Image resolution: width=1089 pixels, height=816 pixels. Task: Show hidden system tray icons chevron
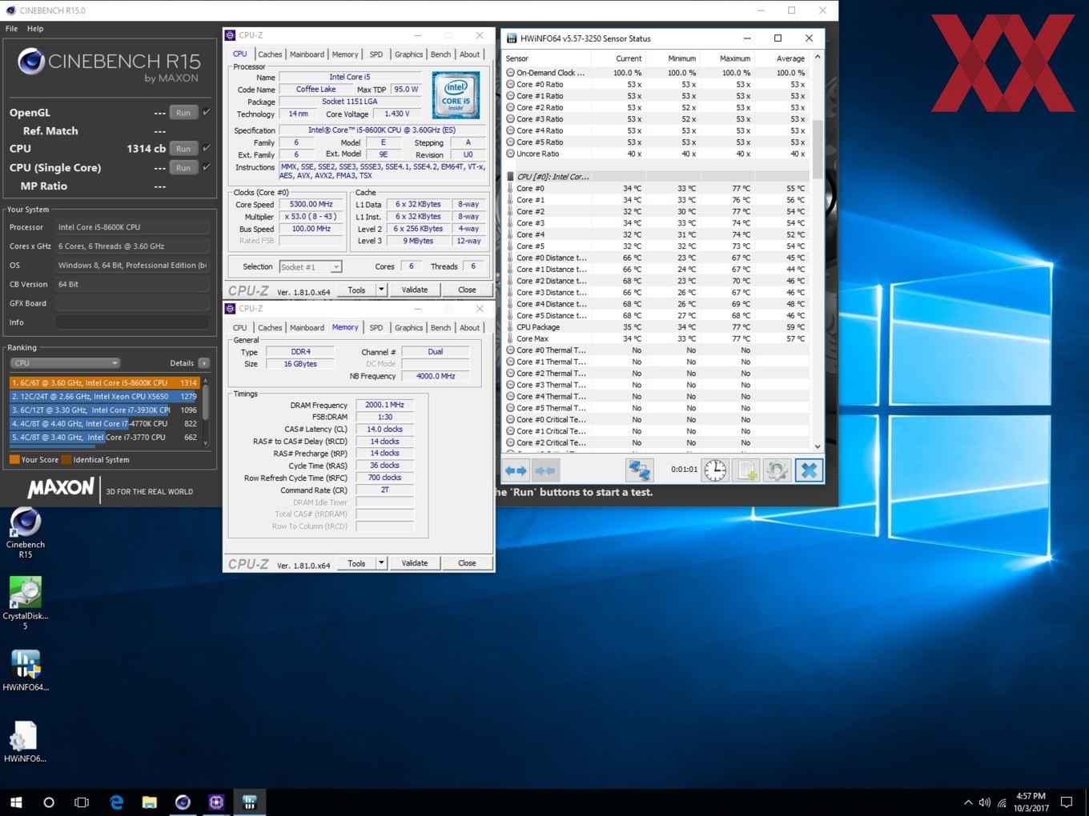[x=968, y=802]
